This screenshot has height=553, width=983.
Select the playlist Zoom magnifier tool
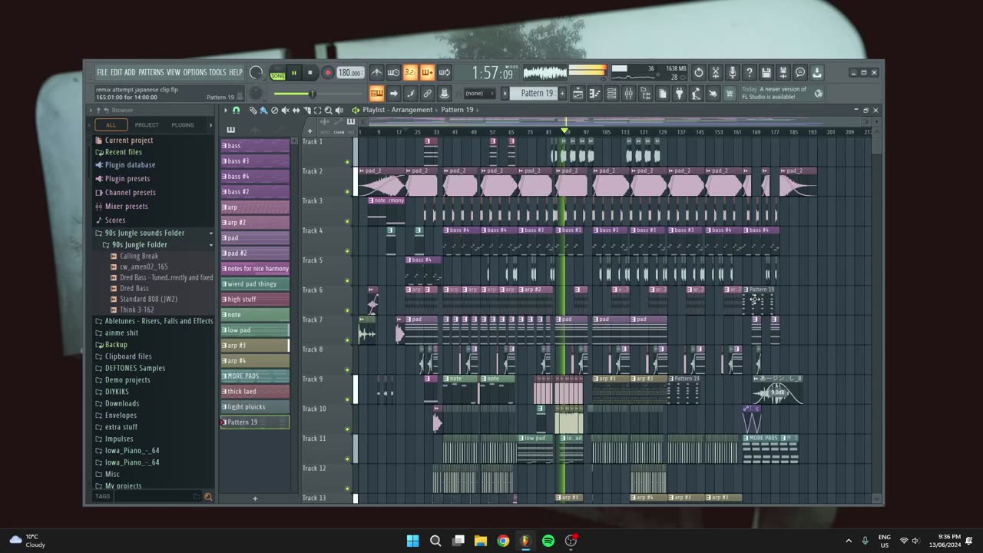click(x=328, y=111)
